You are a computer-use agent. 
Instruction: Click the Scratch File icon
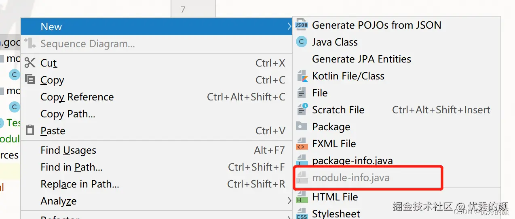(302, 110)
